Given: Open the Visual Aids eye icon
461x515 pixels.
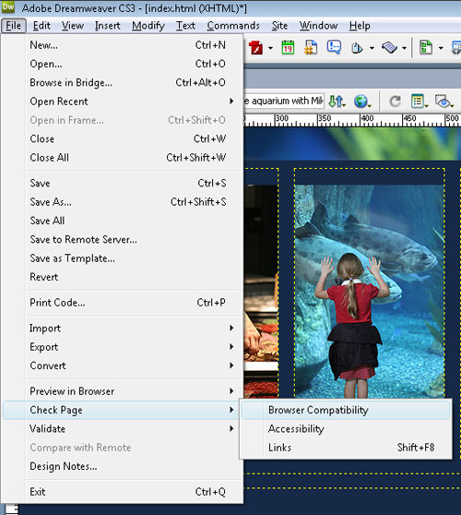Looking at the screenshot, I should click(x=443, y=102).
